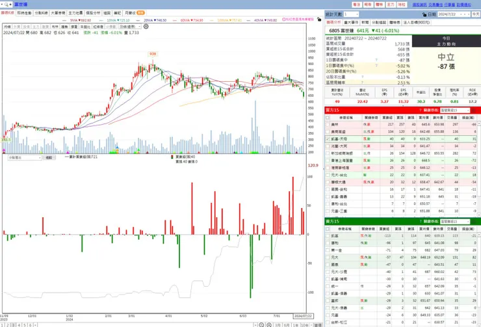The height and width of the screenshot is (327, 481).
Task: Zoom in chart with plus magnifier icon
Action: click(x=268, y=325)
